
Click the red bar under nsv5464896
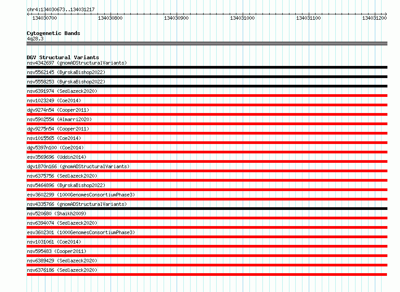207,190
